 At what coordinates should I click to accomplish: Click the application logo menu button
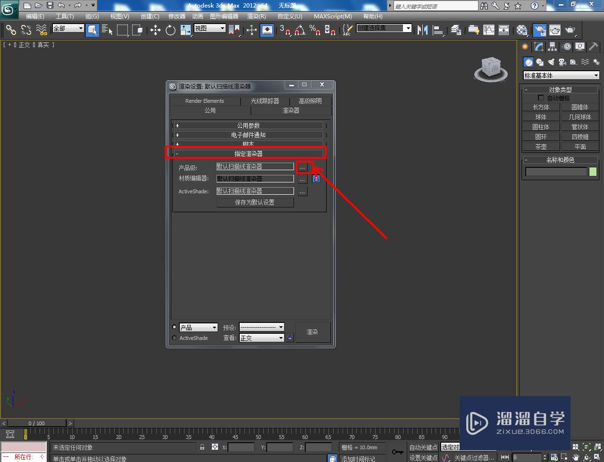point(9,8)
